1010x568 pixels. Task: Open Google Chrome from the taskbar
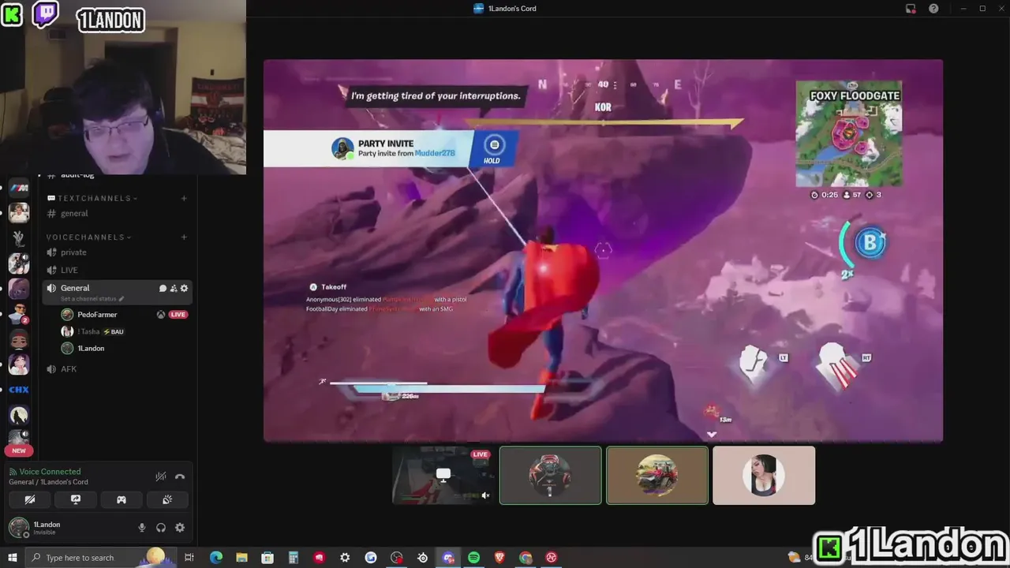coord(526,558)
